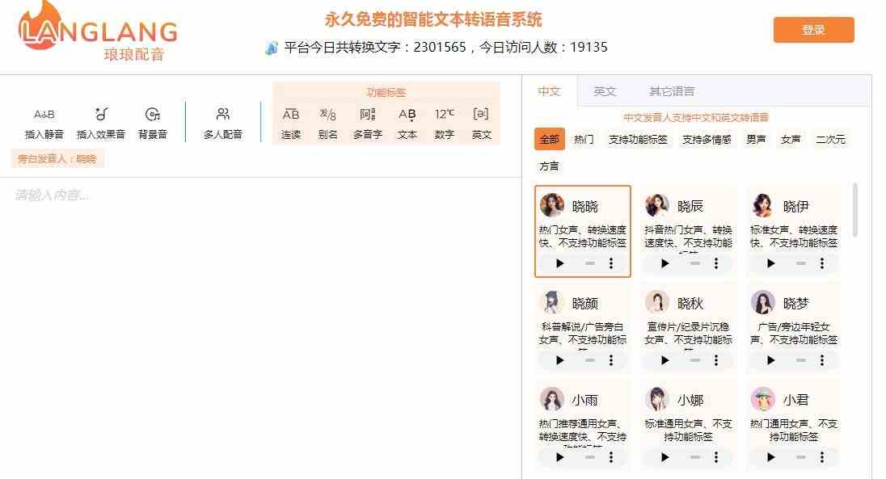Play the 晓颜 voice sample
The image size is (886, 479).
[560, 360]
